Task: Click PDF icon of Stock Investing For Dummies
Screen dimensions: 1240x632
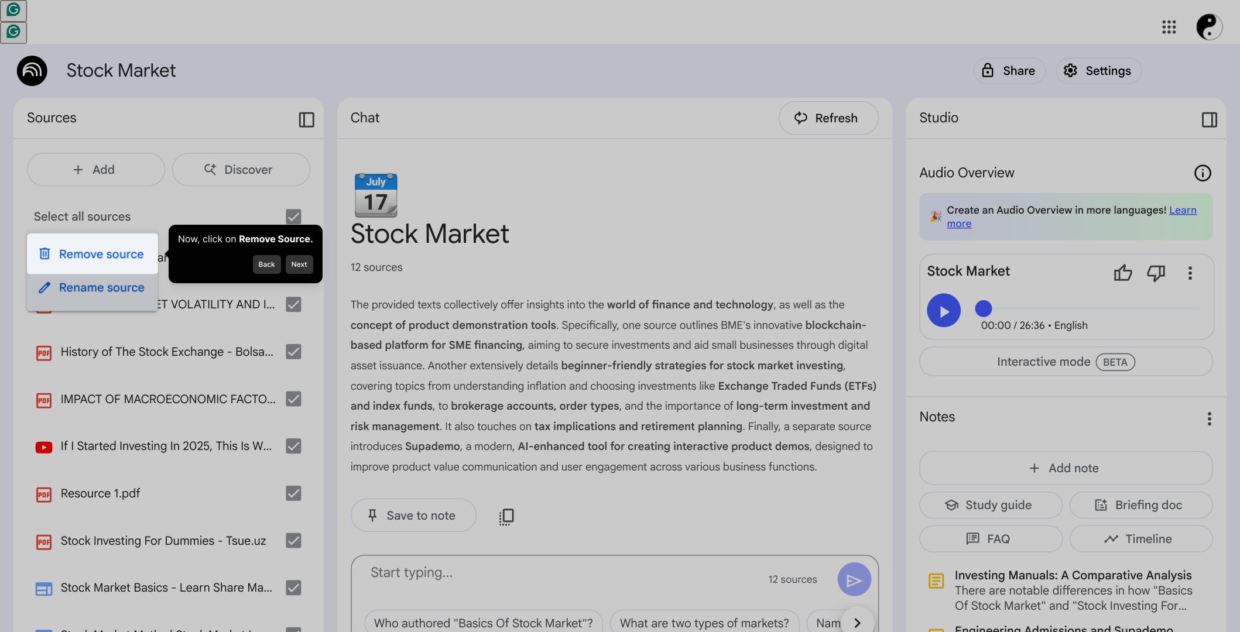Action: pos(44,542)
